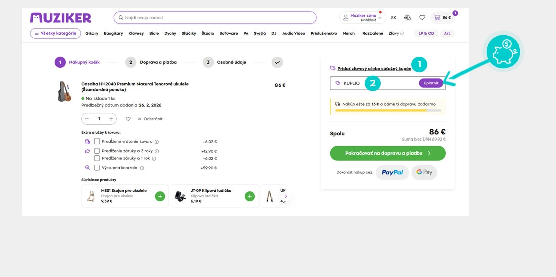
Task: Open Sláčiky category
Action: point(189,33)
